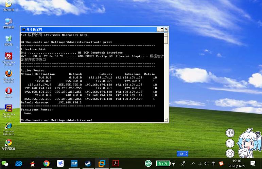The width and height of the screenshot is (262, 169).
Task: Click the green pulse monitor tray icon
Action: pos(148,163)
